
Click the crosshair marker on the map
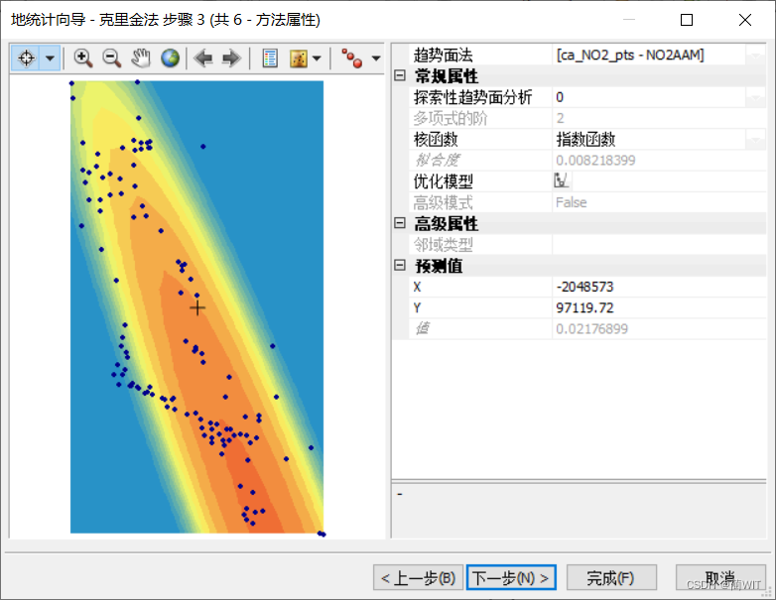[197, 307]
